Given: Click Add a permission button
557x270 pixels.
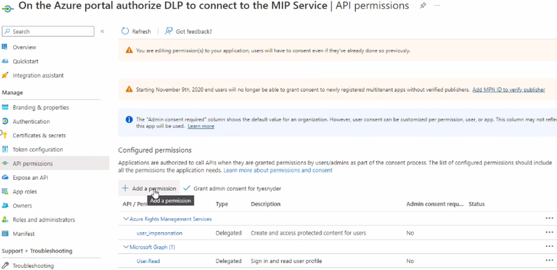Looking at the screenshot, I should (x=149, y=188).
